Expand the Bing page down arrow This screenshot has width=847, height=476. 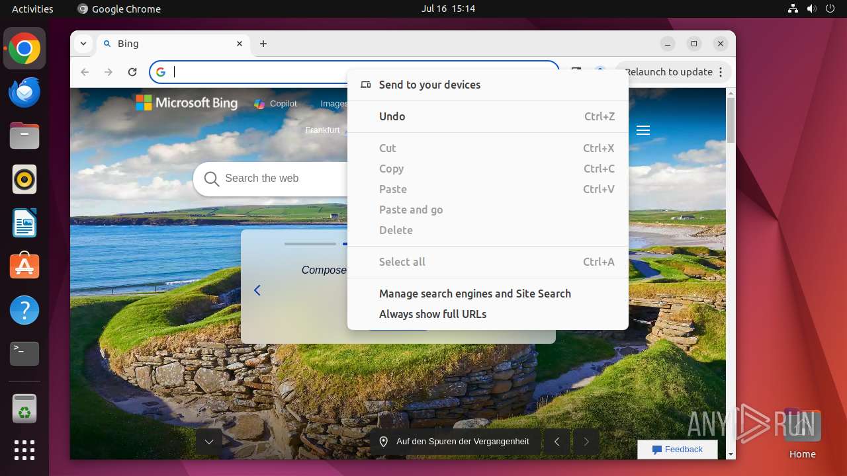(209, 442)
